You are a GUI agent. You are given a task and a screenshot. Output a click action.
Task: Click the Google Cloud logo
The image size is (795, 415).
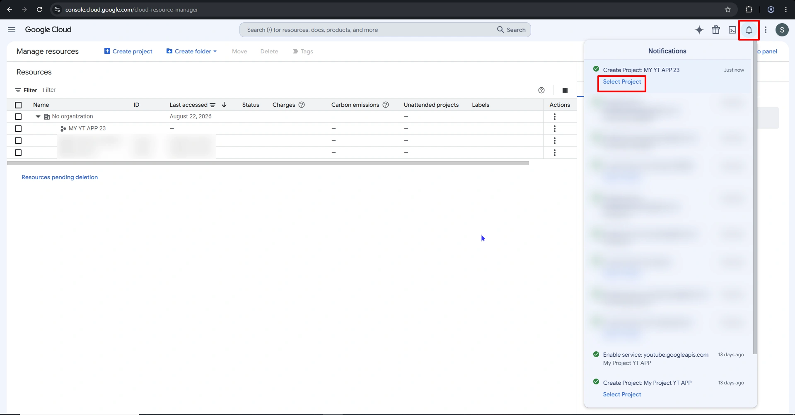[x=48, y=30]
